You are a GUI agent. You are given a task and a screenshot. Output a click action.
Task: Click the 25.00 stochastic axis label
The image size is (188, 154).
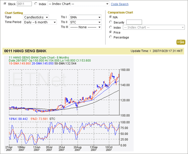pos(124,139)
